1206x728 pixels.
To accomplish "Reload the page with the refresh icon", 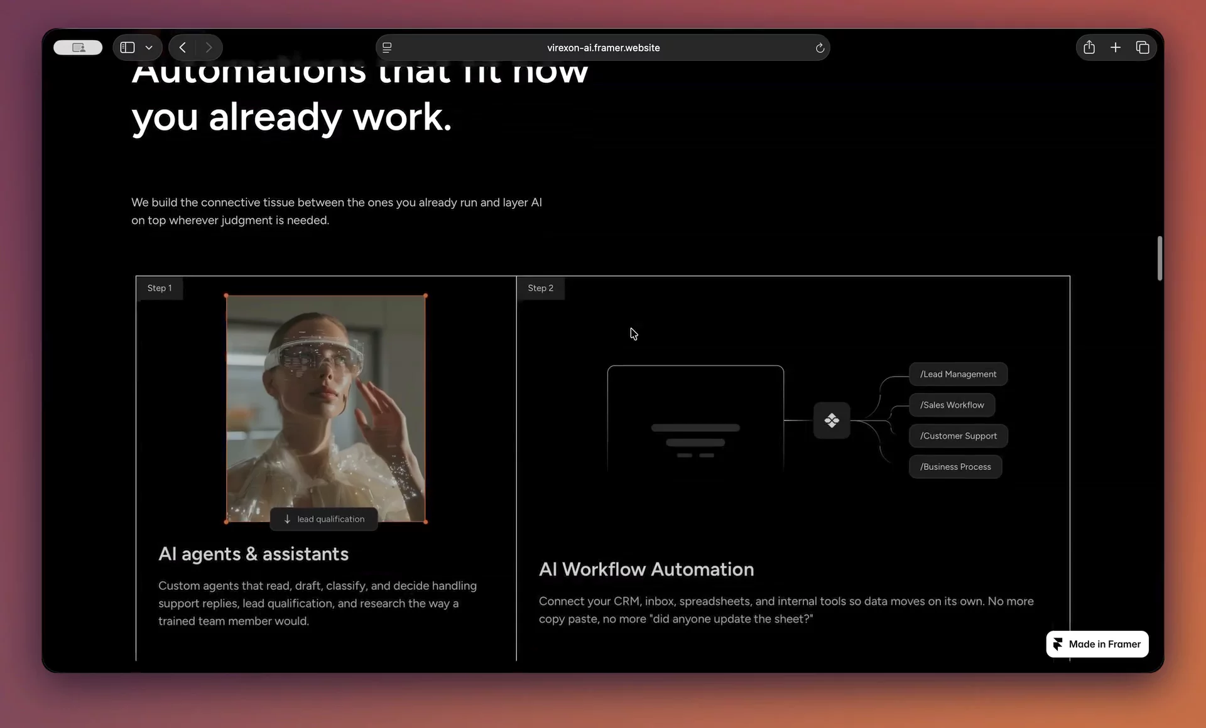I will [820, 48].
